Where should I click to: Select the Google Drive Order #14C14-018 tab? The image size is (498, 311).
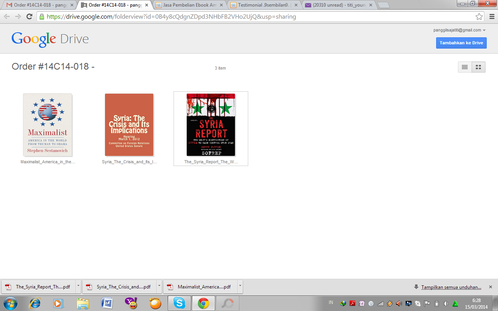(114, 5)
